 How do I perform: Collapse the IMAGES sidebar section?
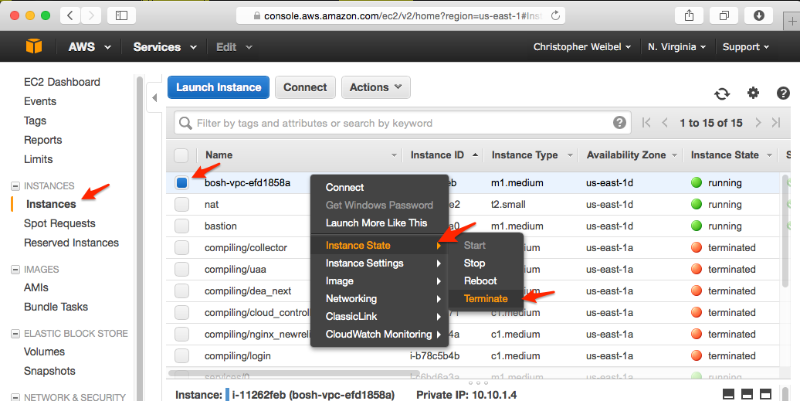[15, 270]
